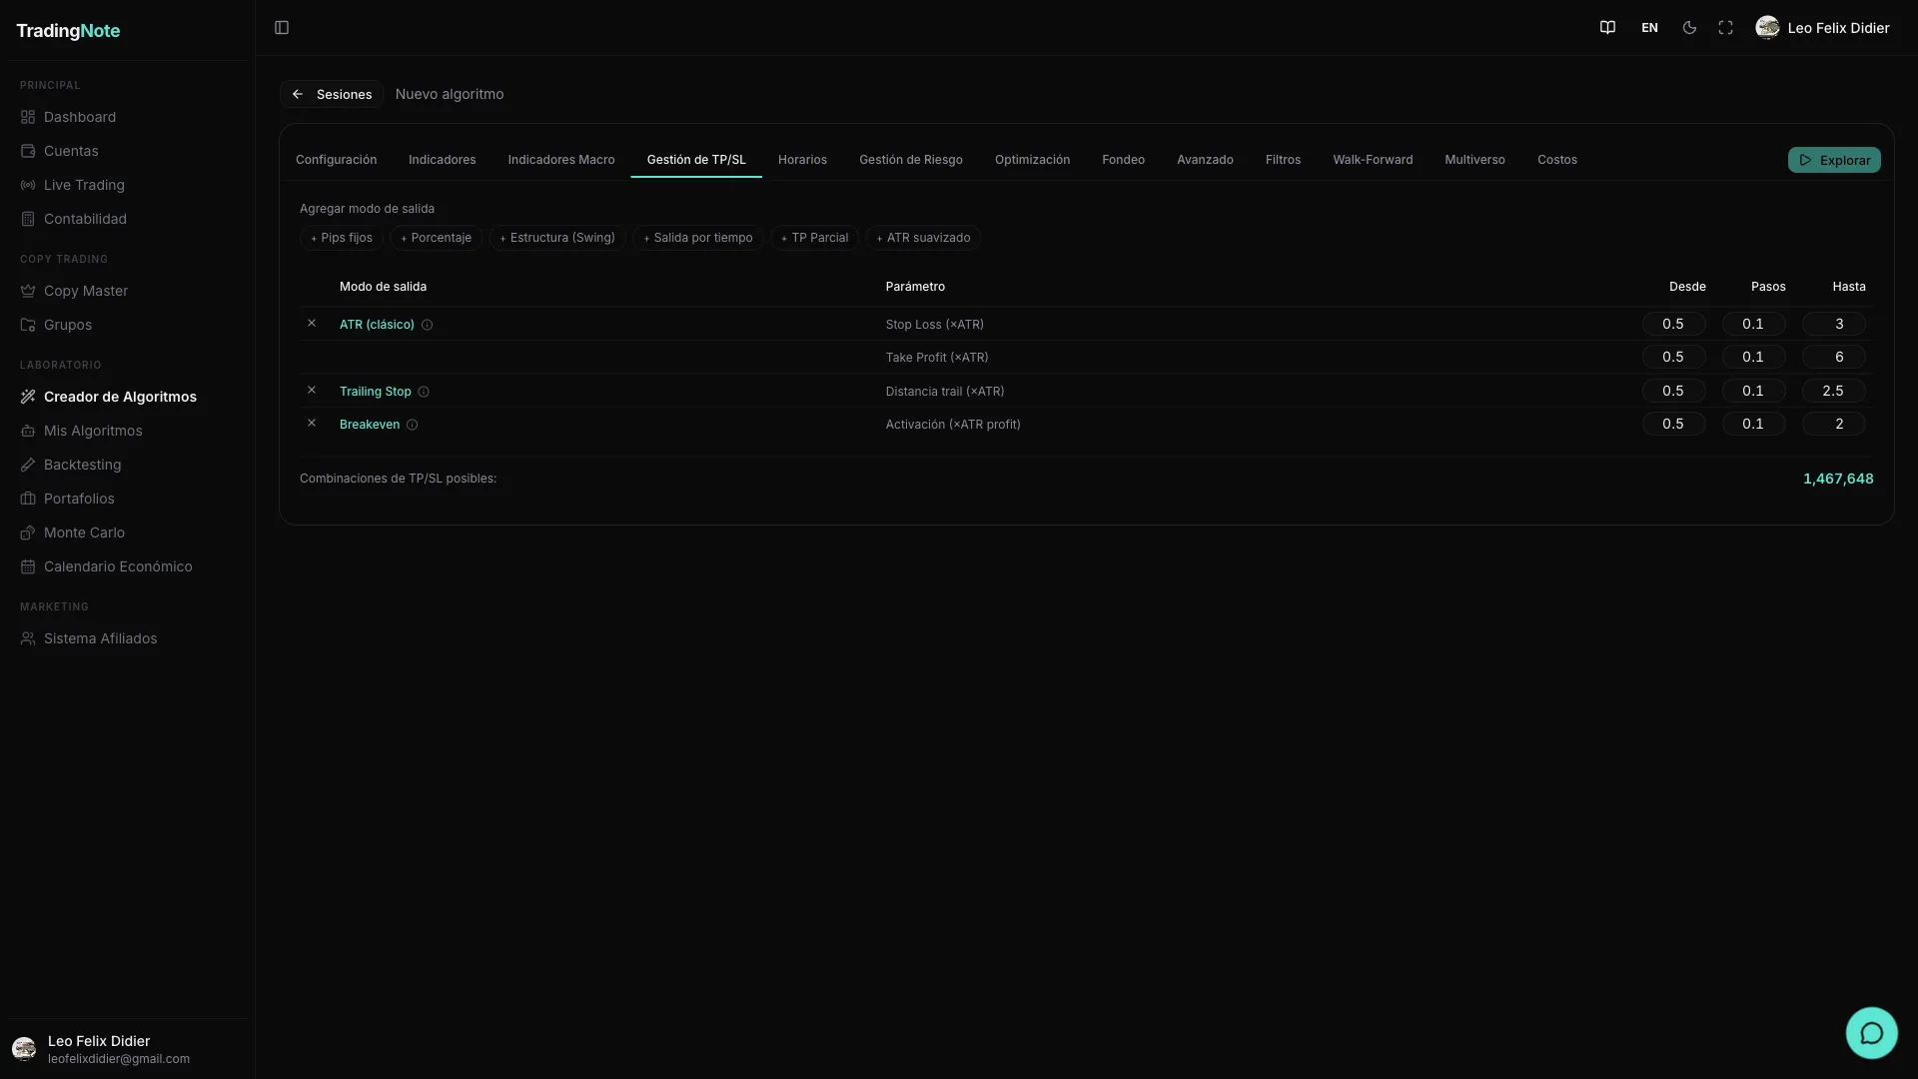Screen dimensions: 1918x1079
Task: Edit Stop Loss Desde value
Action: [1673, 324]
